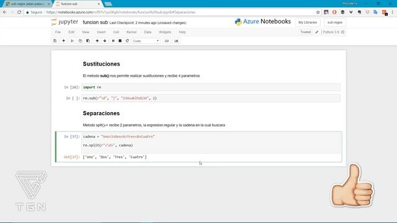This screenshot has height=223, width=397.
Task: Go back to the previous page
Action: pyautogui.click(x=5, y=12)
